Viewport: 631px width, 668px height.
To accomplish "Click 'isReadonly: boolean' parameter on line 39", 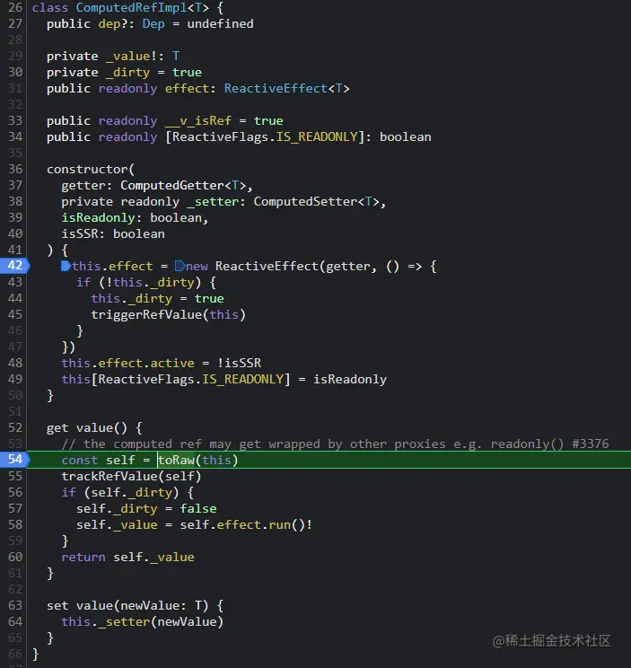I will [x=132, y=218].
